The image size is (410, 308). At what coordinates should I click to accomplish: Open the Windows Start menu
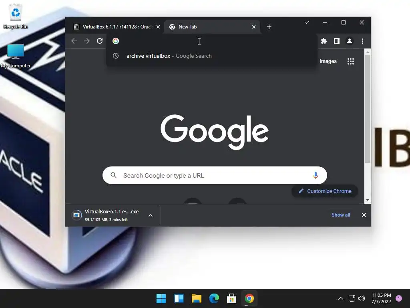coord(161,298)
